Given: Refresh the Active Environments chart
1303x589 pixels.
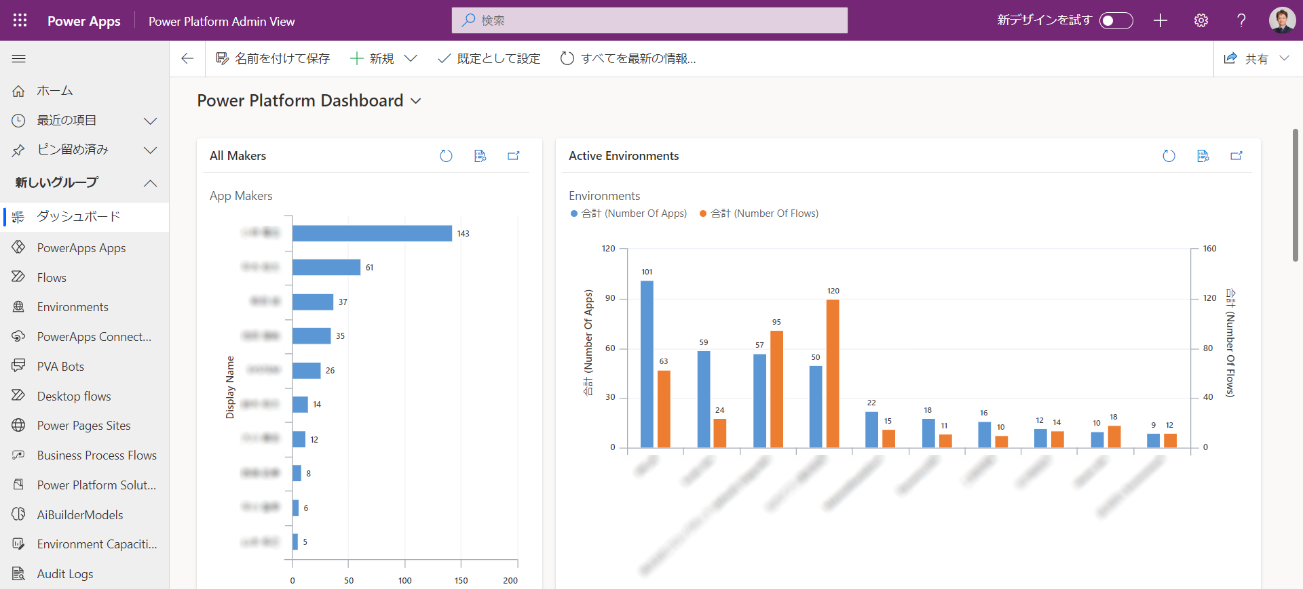Looking at the screenshot, I should (1169, 156).
